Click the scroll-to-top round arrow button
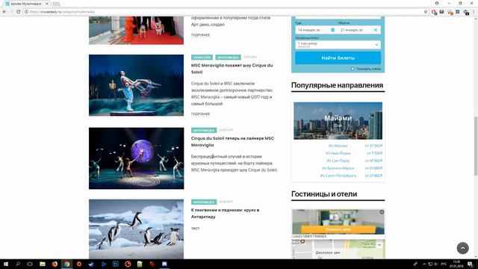478x269 pixels. [462, 248]
